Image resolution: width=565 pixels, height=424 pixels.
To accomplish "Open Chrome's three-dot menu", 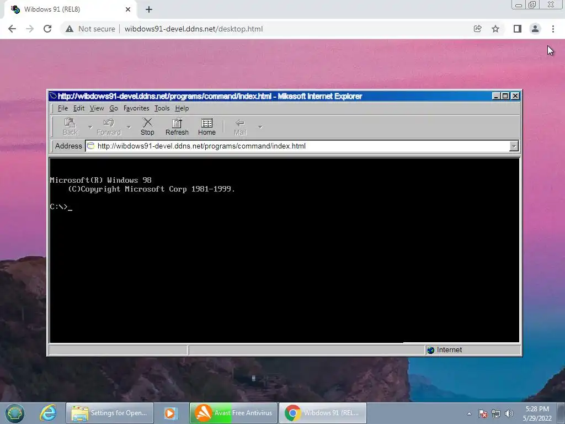I will pyautogui.click(x=553, y=29).
